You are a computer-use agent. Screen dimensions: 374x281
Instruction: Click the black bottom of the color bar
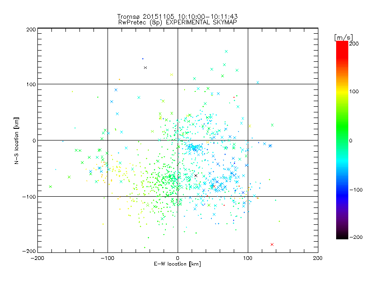(342, 237)
